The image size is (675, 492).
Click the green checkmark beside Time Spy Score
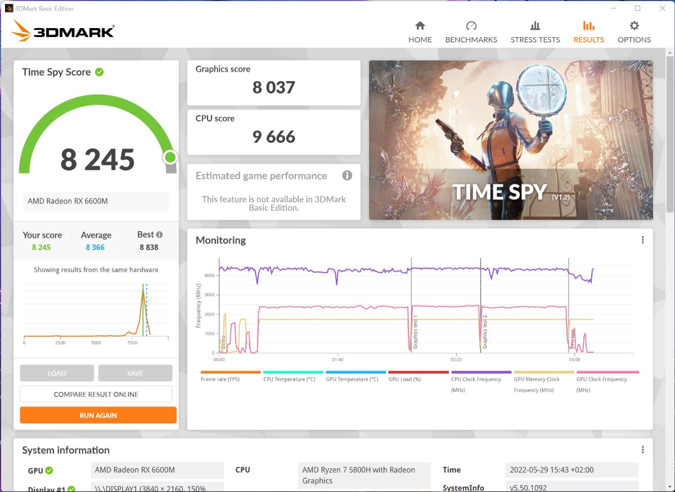[x=99, y=72]
